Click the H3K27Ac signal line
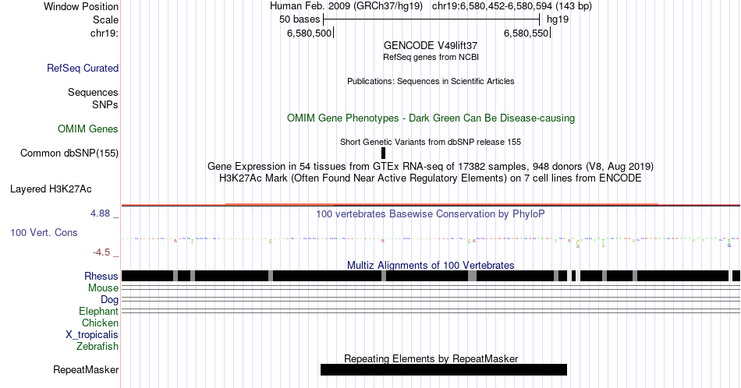Viewport: 741px width, 388px height. [431, 205]
